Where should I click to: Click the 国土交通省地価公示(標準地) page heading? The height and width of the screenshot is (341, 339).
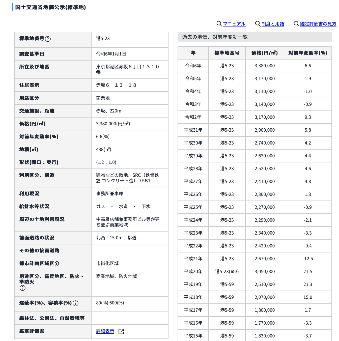coord(50,7)
